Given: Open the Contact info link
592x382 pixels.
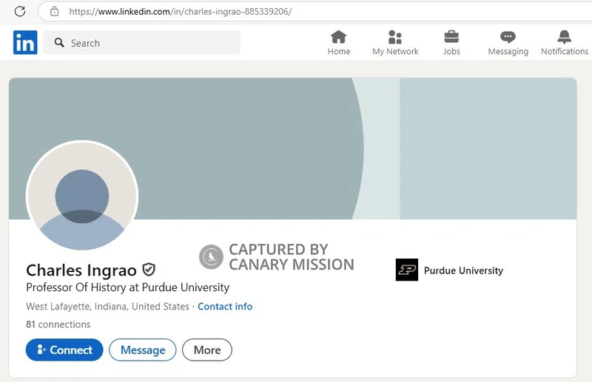Looking at the screenshot, I should [x=225, y=307].
